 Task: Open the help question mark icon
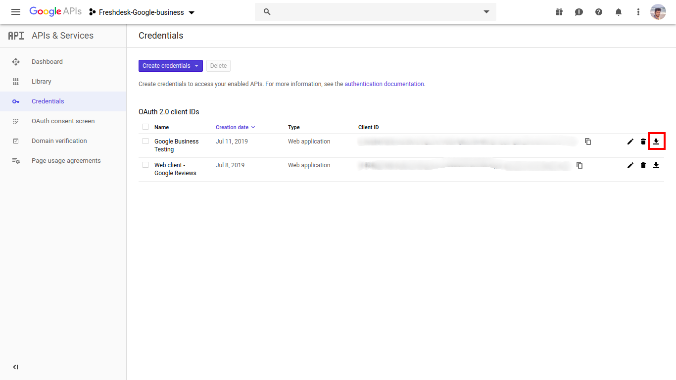click(599, 12)
